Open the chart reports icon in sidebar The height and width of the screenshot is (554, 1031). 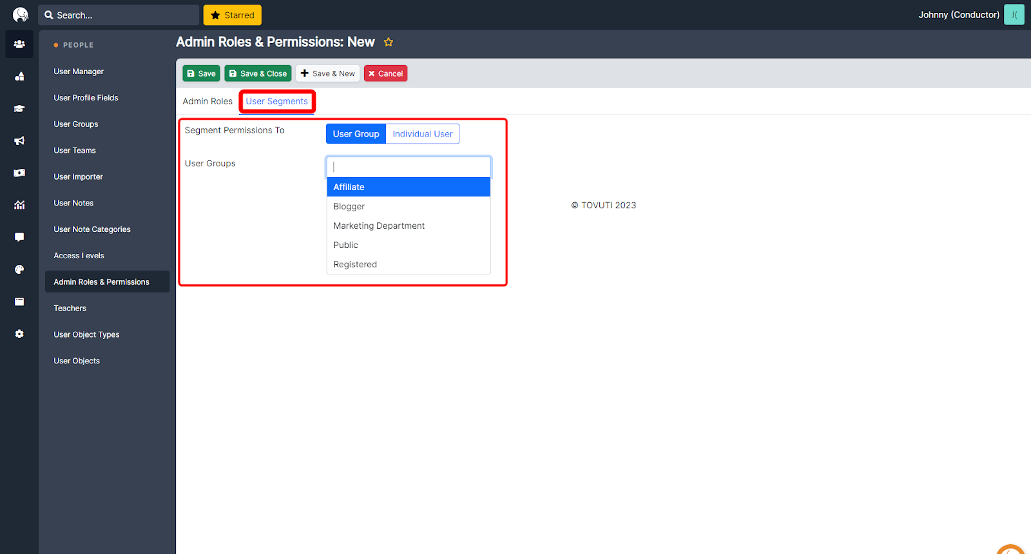click(x=19, y=205)
